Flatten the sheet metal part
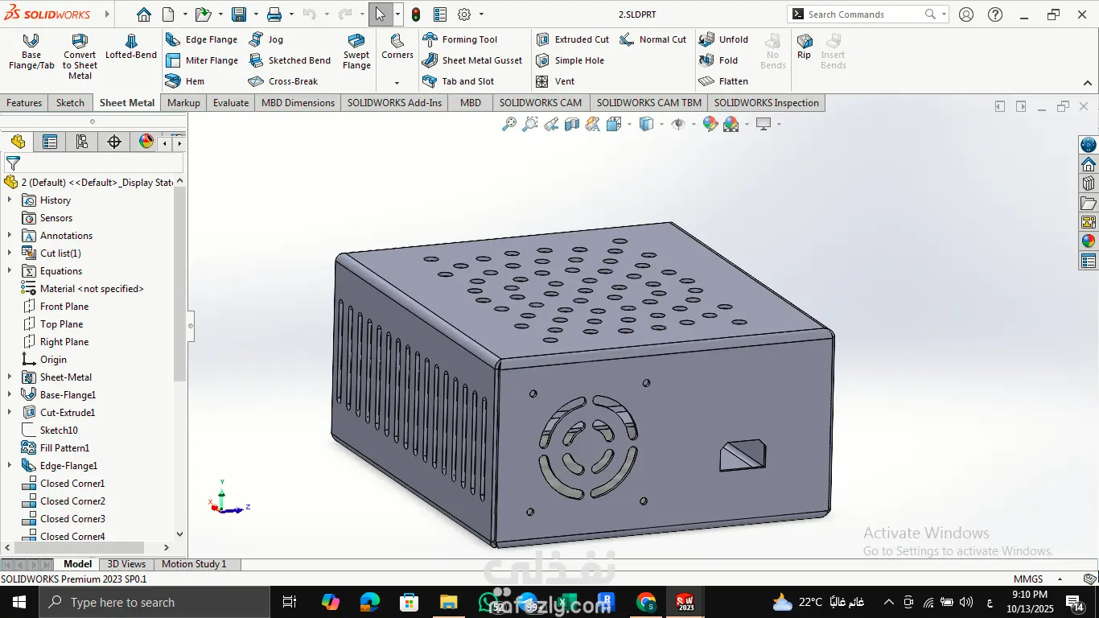This screenshot has height=618, width=1099. pos(724,81)
